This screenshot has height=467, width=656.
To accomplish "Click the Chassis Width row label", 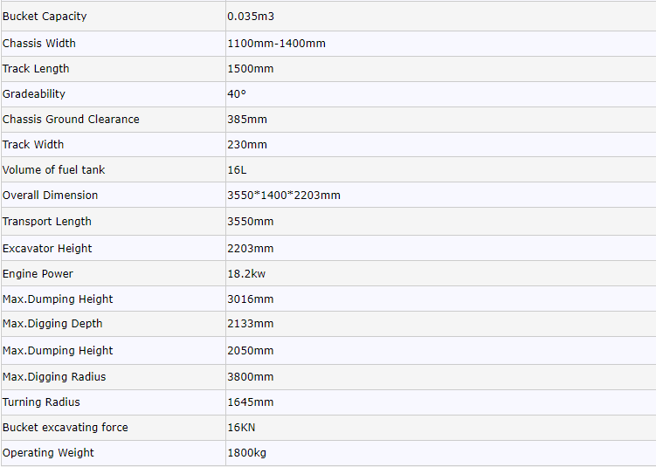I will pos(39,44).
